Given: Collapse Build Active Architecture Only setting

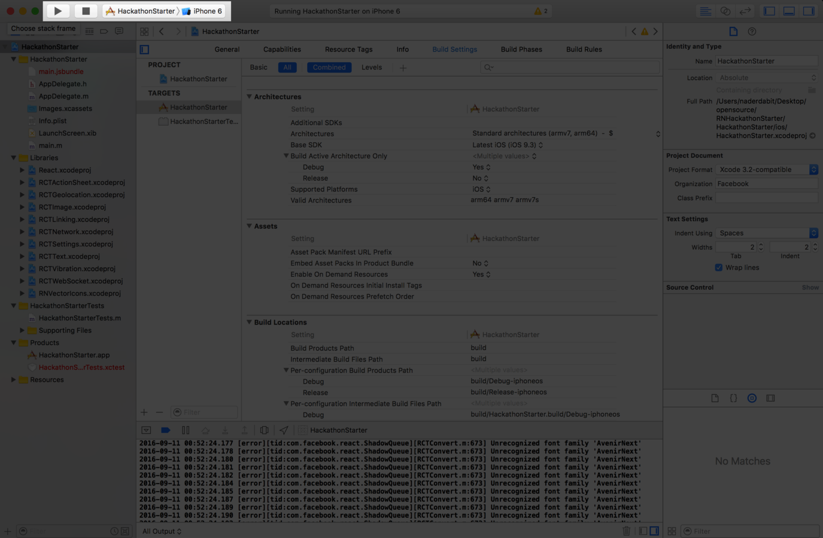Looking at the screenshot, I should (x=286, y=156).
